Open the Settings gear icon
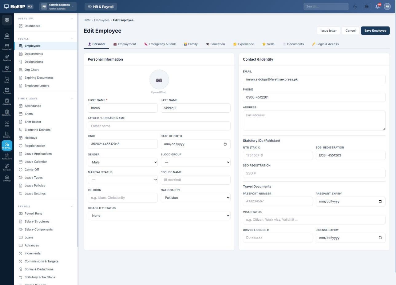The image size is (396, 285). [7, 179]
